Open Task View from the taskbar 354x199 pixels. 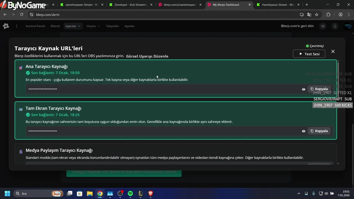[70, 193]
